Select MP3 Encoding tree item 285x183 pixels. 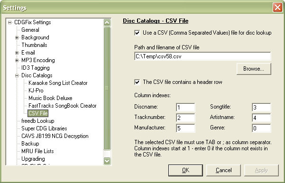38,60
